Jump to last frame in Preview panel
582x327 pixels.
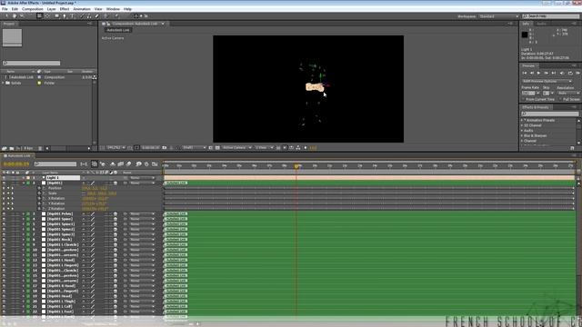pos(554,73)
